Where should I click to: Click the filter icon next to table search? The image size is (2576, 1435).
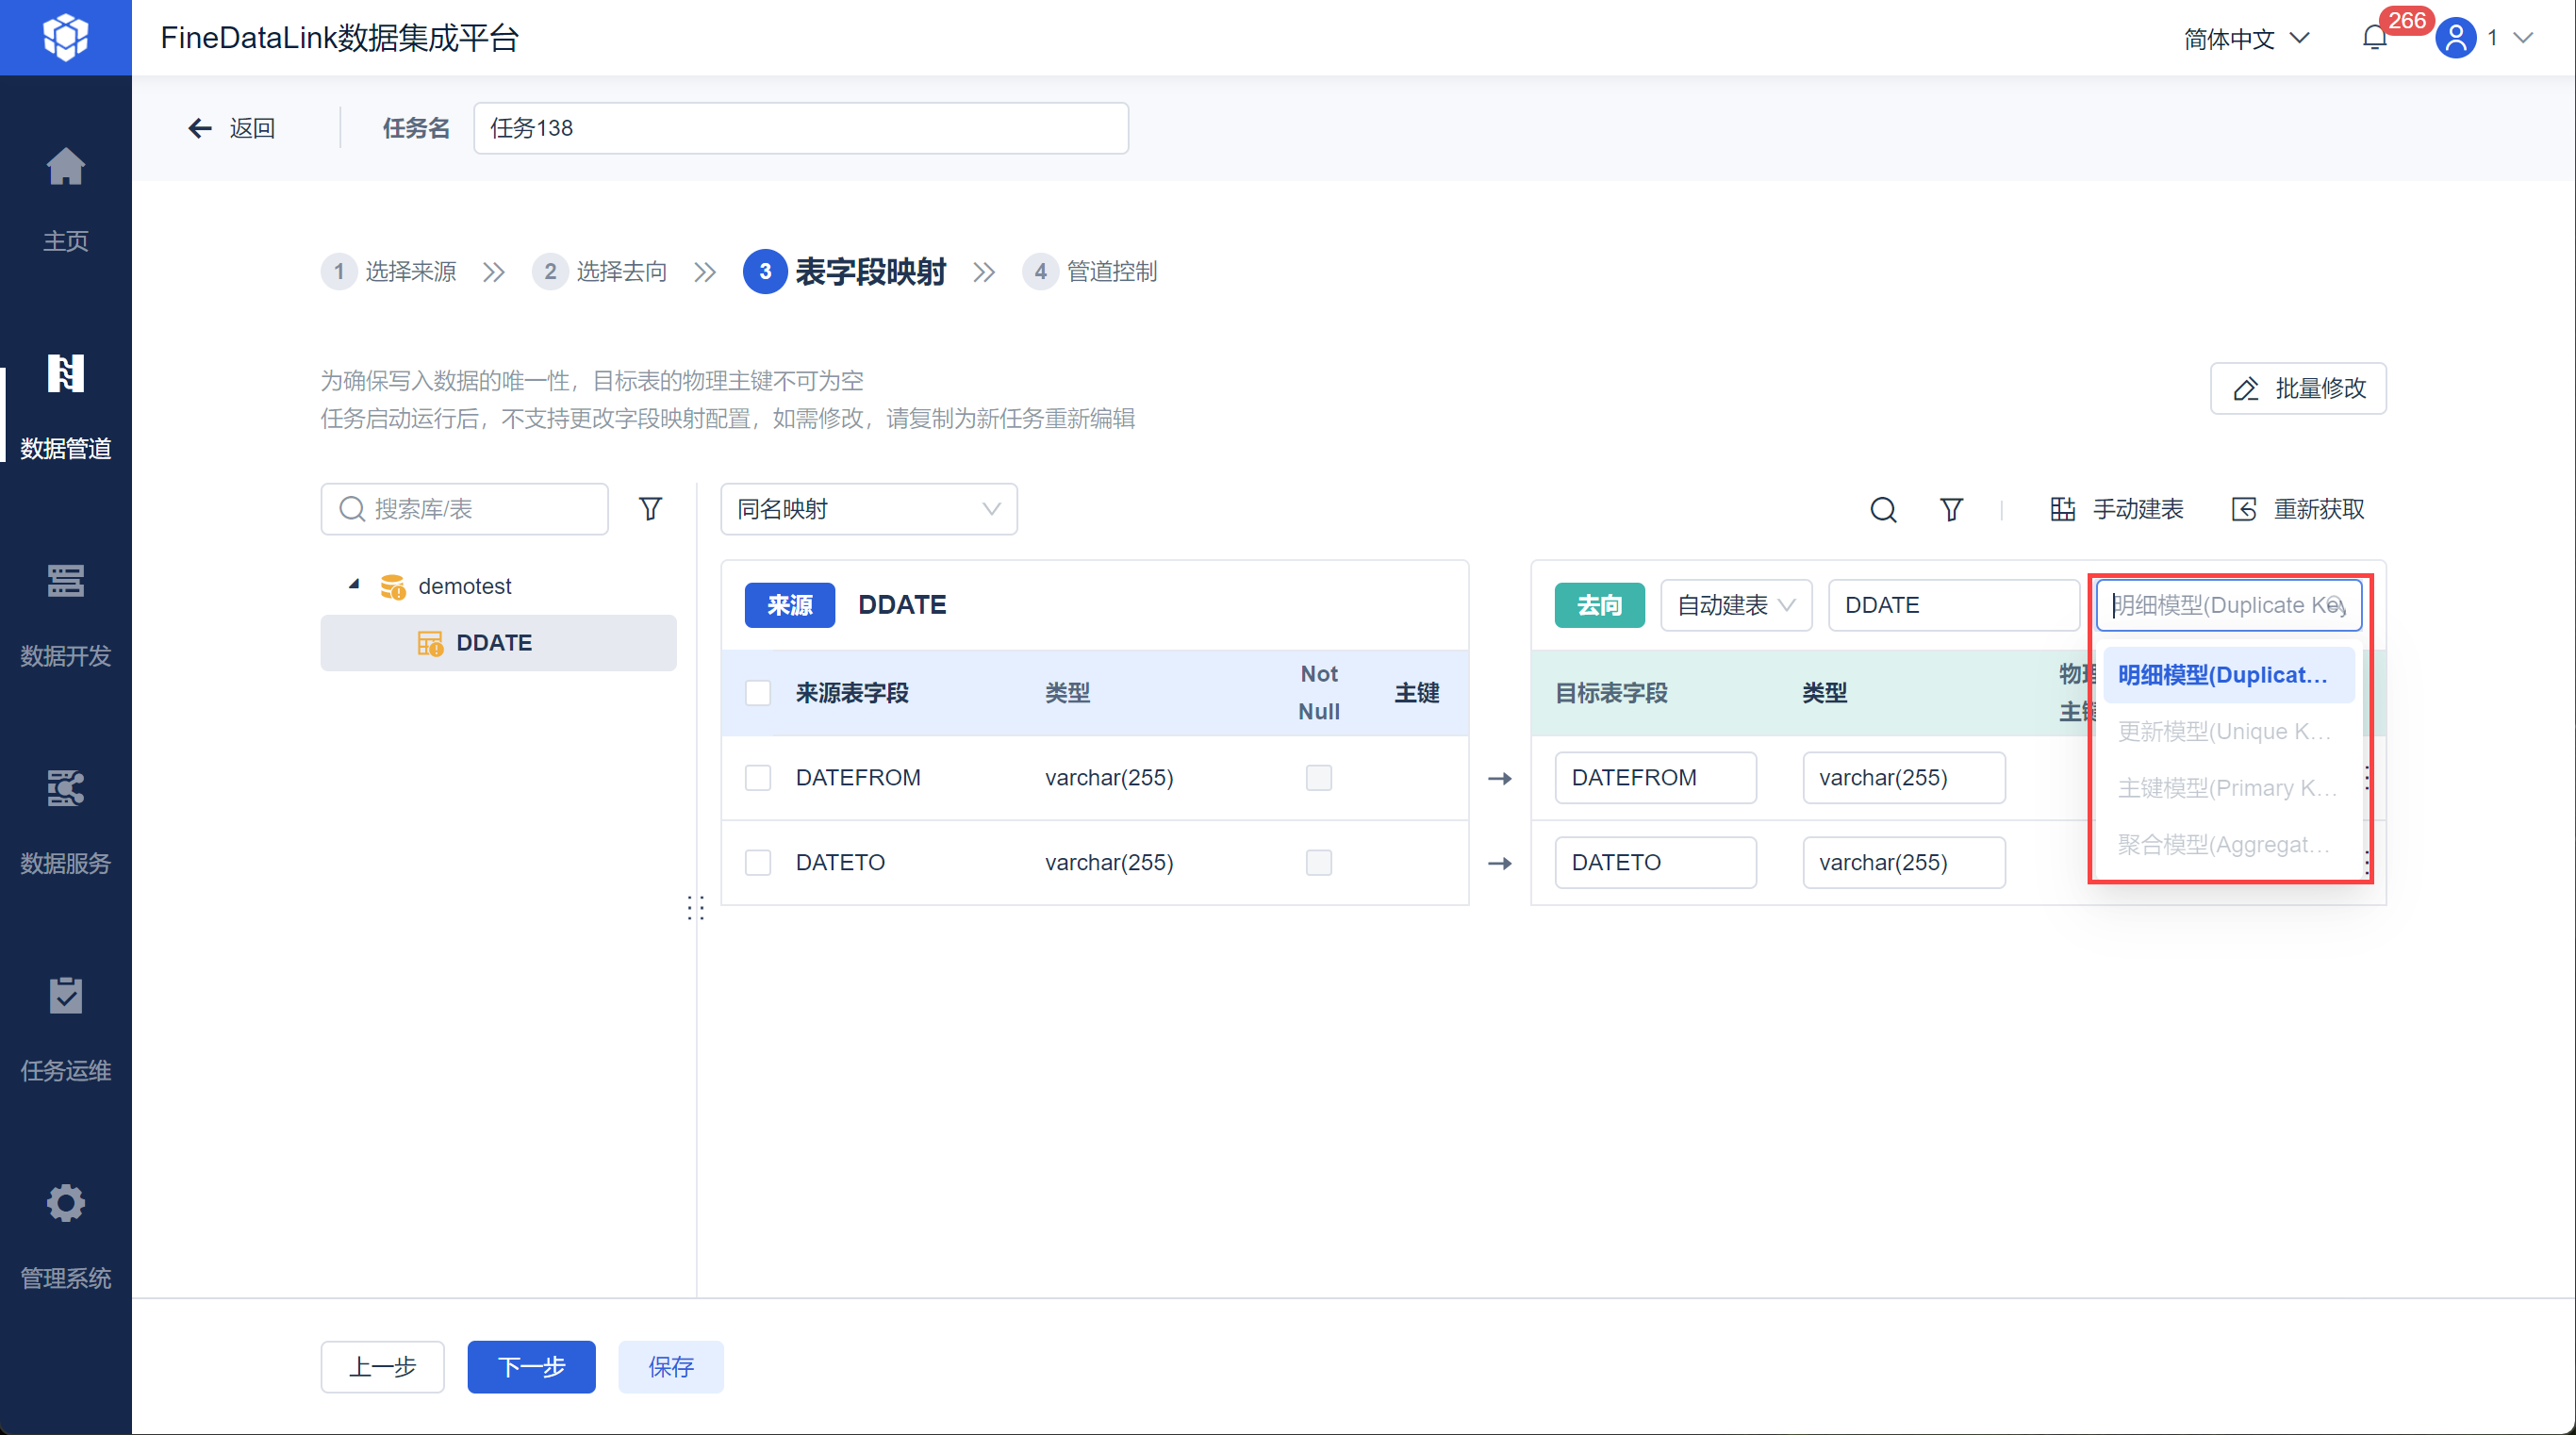pos(650,509)
